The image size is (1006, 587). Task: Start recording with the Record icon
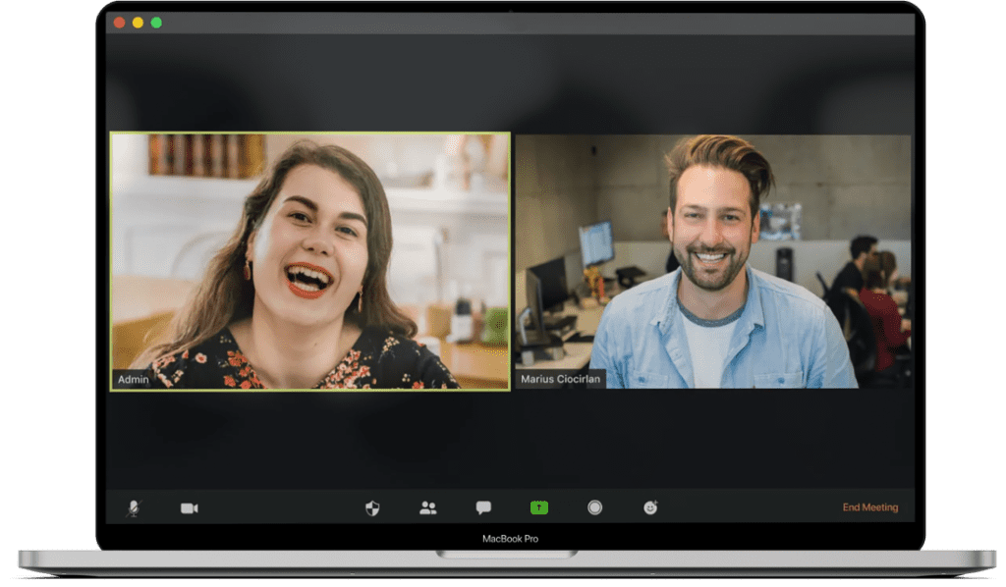click(594, 508)
